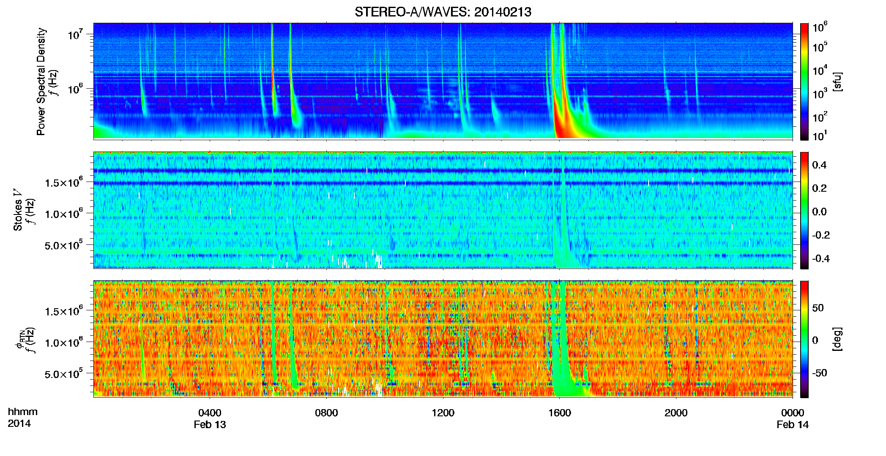Click the Feb 13 date label
The width and height of the screenshot is (886, 456).
click(210, 424)
